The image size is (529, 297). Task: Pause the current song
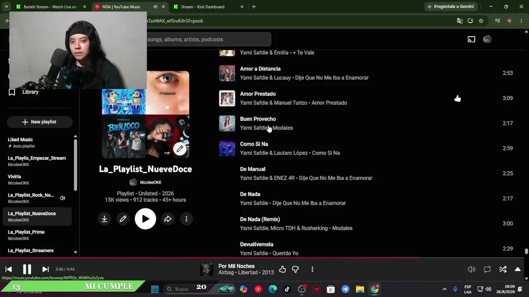[x=27, y=269]
